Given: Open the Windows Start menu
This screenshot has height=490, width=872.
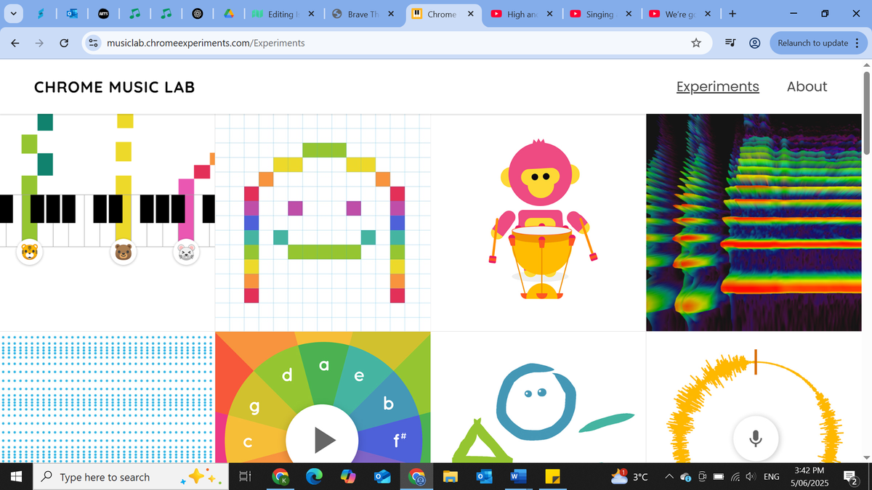Looking at the screenshot, I should click(x=17, y=477).
